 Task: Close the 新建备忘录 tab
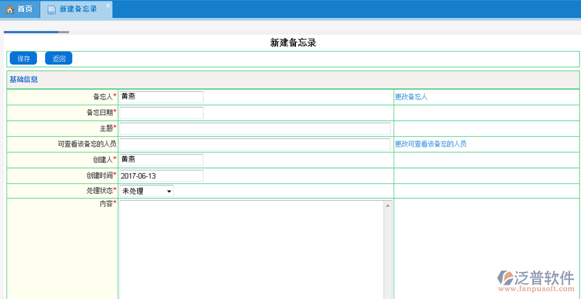108,5
